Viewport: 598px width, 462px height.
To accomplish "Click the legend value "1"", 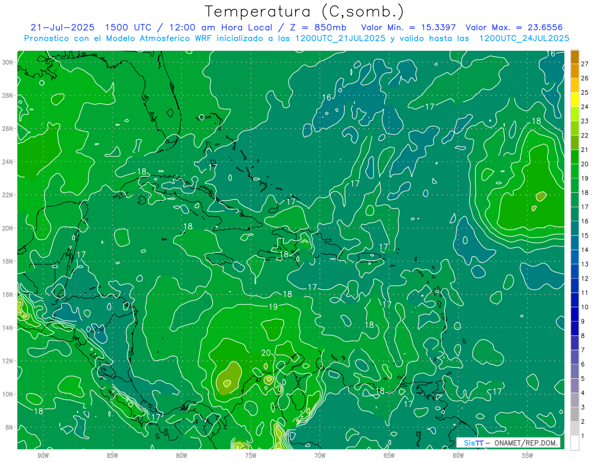I will coord(583,436).
